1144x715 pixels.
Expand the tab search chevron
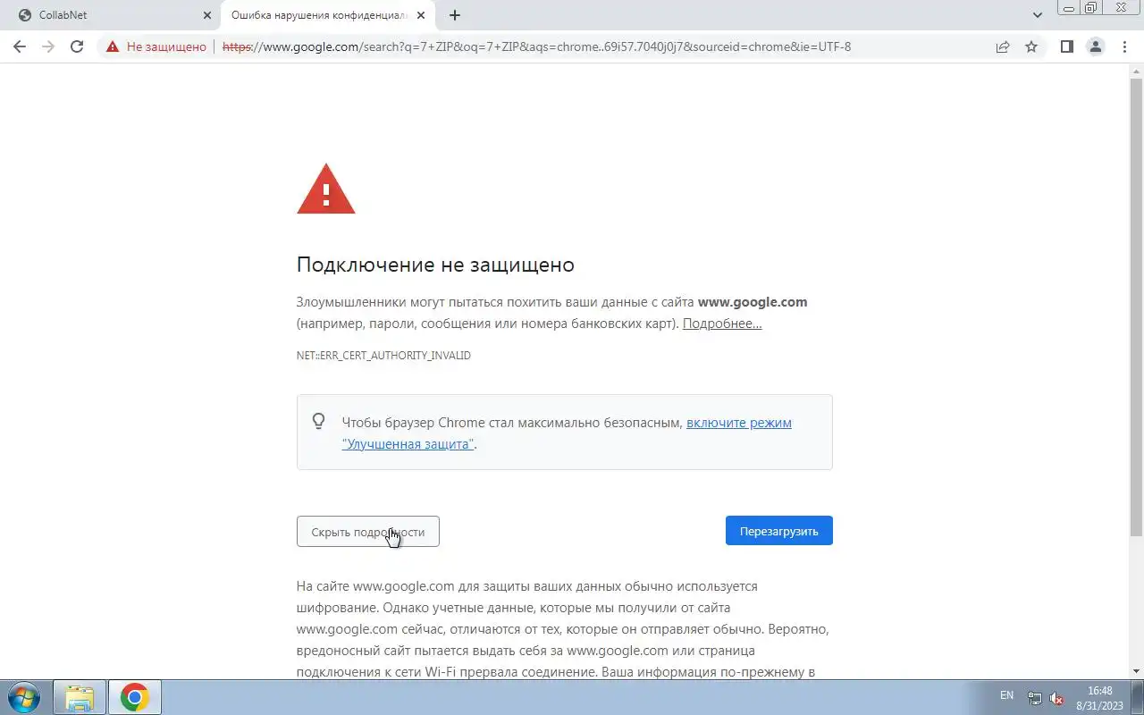click(1038, 15)
